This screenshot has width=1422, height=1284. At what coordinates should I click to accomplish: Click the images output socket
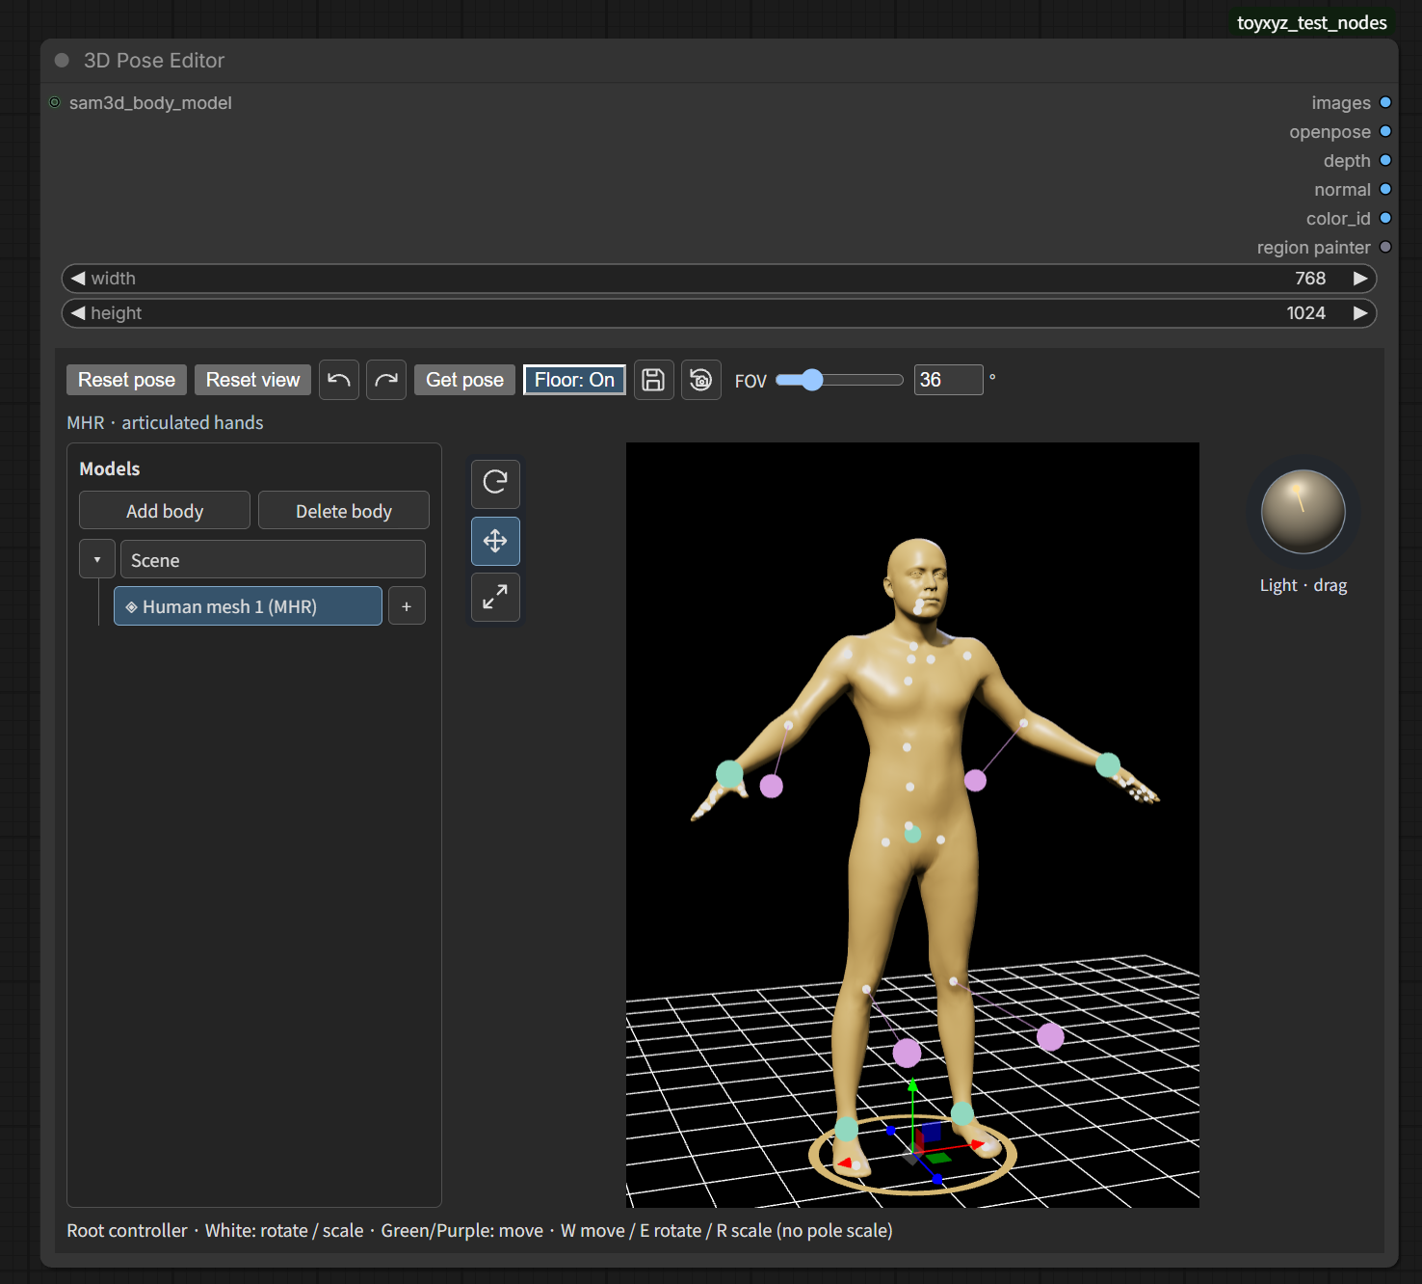[x=1385, y=102]
